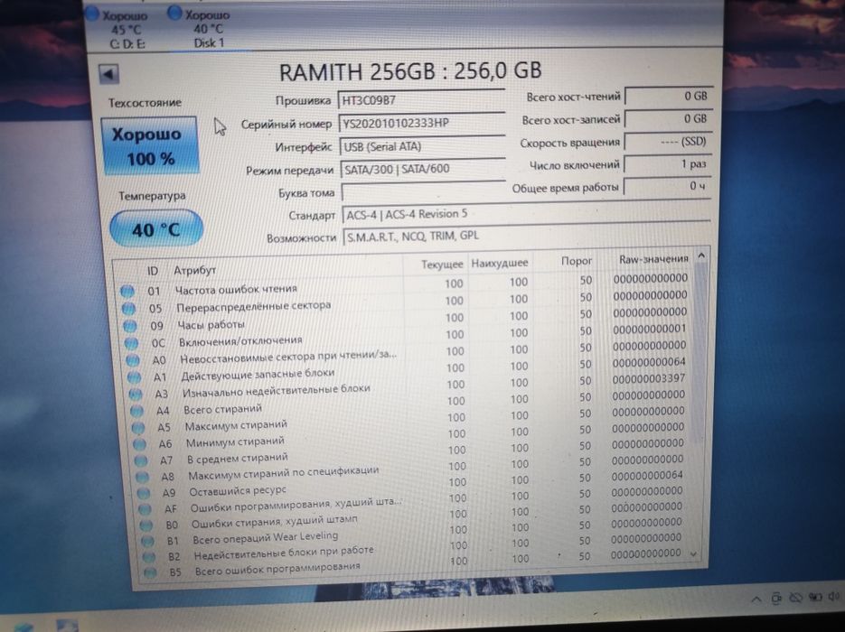845x632 pixels.
Task: Click status circle of attribute A3
Action: tap(136, 394)
